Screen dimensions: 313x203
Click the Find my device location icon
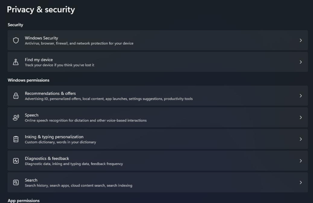16,62
